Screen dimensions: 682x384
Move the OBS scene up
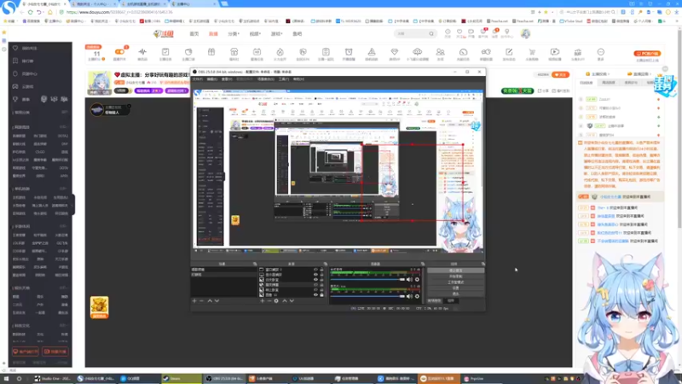tap(210, 301)
